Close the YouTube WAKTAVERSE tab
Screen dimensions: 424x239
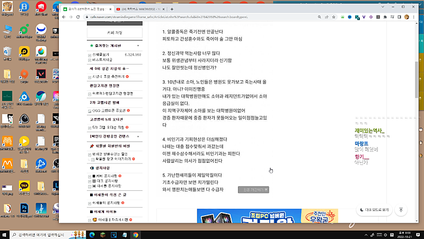[x=163, y=9]
